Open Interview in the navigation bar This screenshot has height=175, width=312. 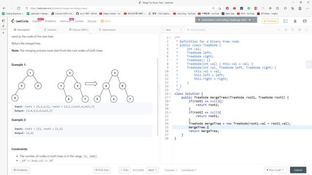pyautogui.click(x=65, y=21)
